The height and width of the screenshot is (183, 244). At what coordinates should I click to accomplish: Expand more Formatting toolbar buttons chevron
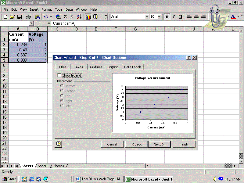(x=242, y=17)
